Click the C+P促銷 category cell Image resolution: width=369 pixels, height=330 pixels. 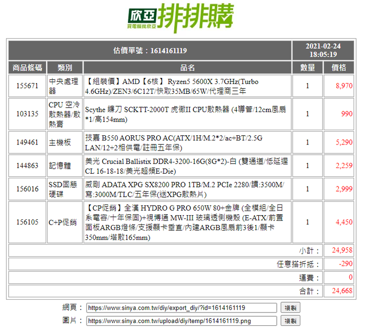tap(65, 222)
